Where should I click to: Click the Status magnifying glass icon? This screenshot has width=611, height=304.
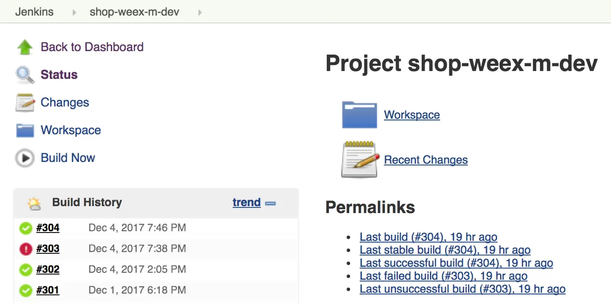click(25, 75)
